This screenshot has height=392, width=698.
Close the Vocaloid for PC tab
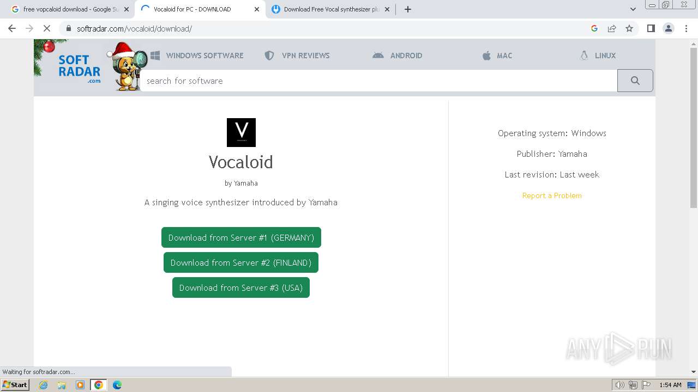pos(257,9)
